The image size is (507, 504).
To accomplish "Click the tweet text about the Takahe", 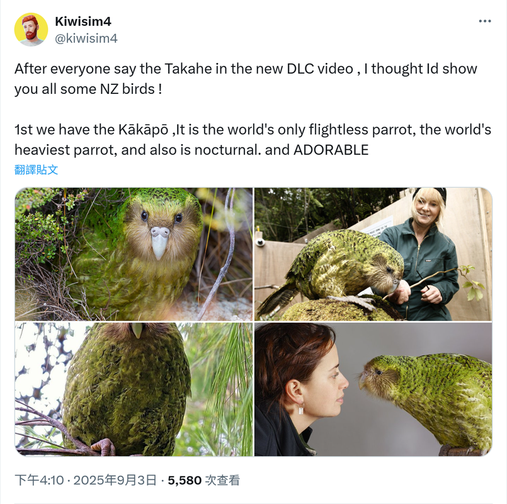I will point(246,79).
